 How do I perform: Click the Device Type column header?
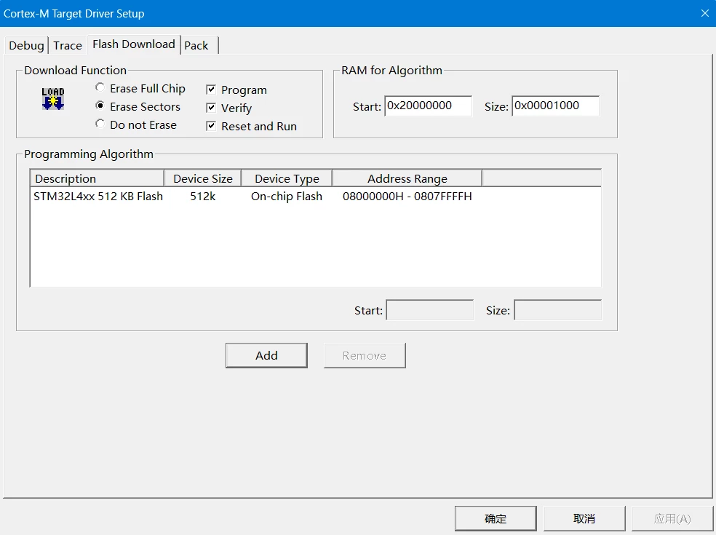tap(287, 178)
